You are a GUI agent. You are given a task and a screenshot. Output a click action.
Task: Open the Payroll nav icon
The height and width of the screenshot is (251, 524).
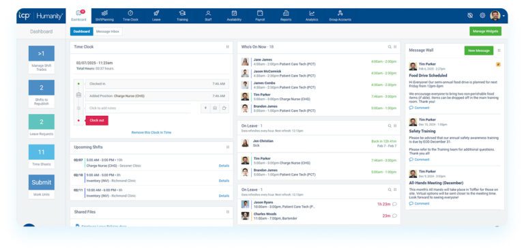(260, 13)
